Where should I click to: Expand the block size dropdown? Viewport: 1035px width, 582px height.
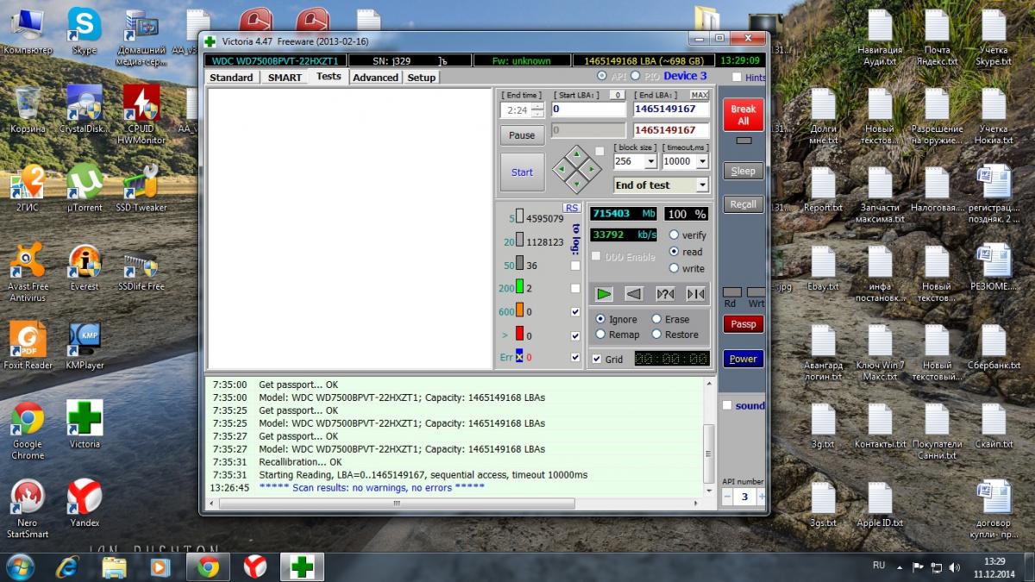[x=649, y=161]
